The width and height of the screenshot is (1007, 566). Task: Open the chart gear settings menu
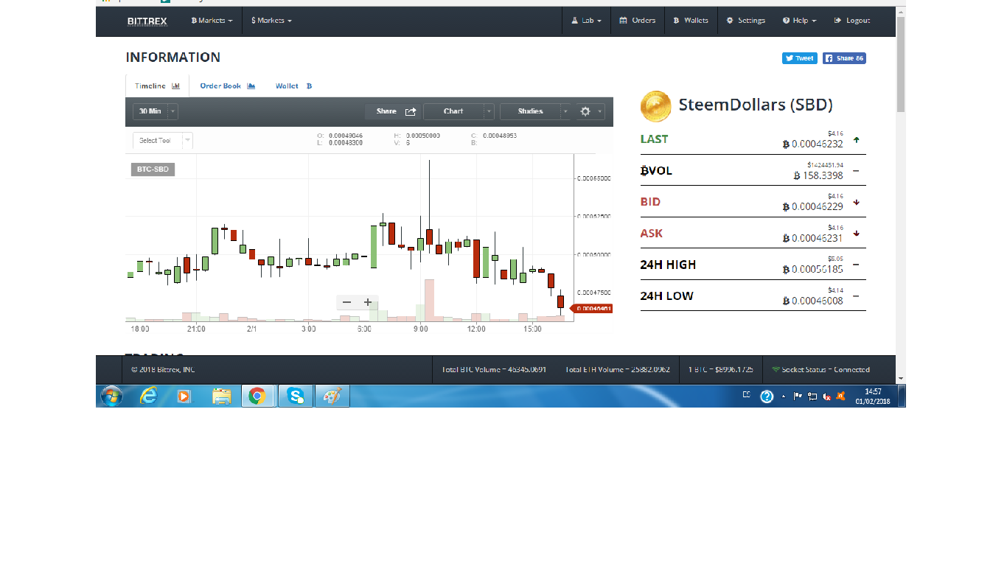590,111
